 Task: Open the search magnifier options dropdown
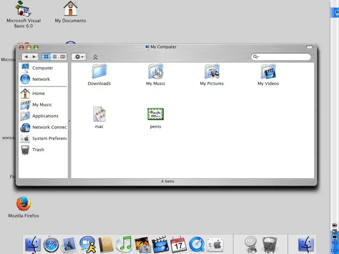tap(256, 57)
